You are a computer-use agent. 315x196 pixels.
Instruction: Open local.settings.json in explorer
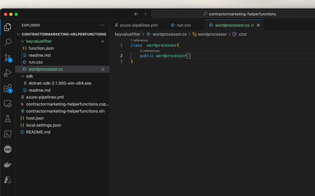(62, 125)
